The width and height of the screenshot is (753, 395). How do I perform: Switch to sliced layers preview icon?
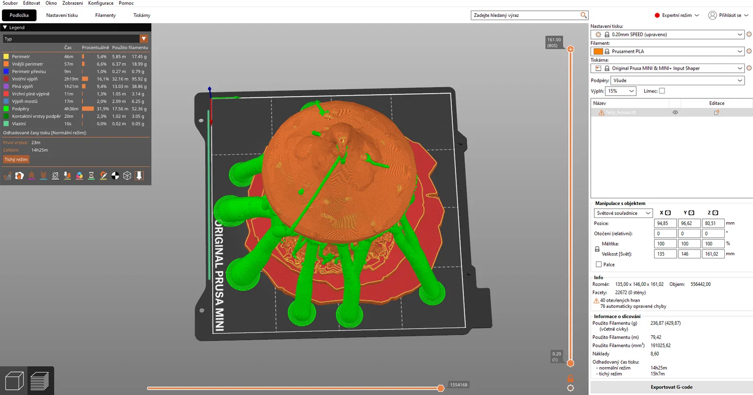coord(40,381)
